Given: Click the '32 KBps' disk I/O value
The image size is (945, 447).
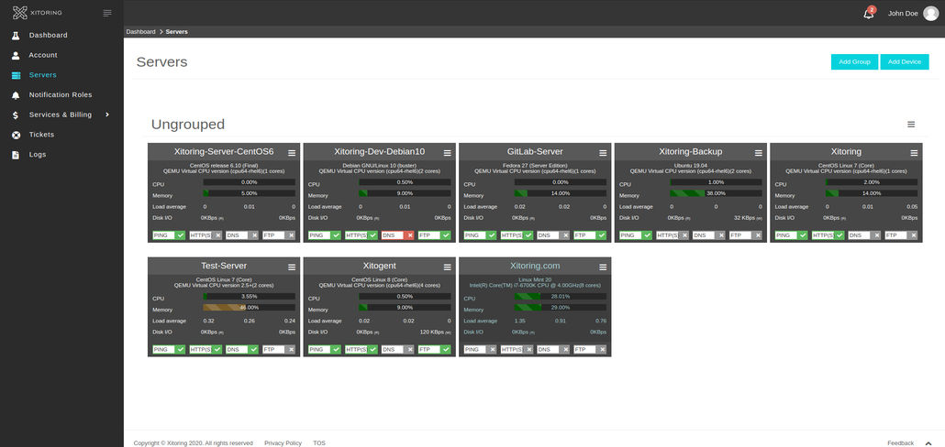Looking at the screenshot, I should point(745,218).
